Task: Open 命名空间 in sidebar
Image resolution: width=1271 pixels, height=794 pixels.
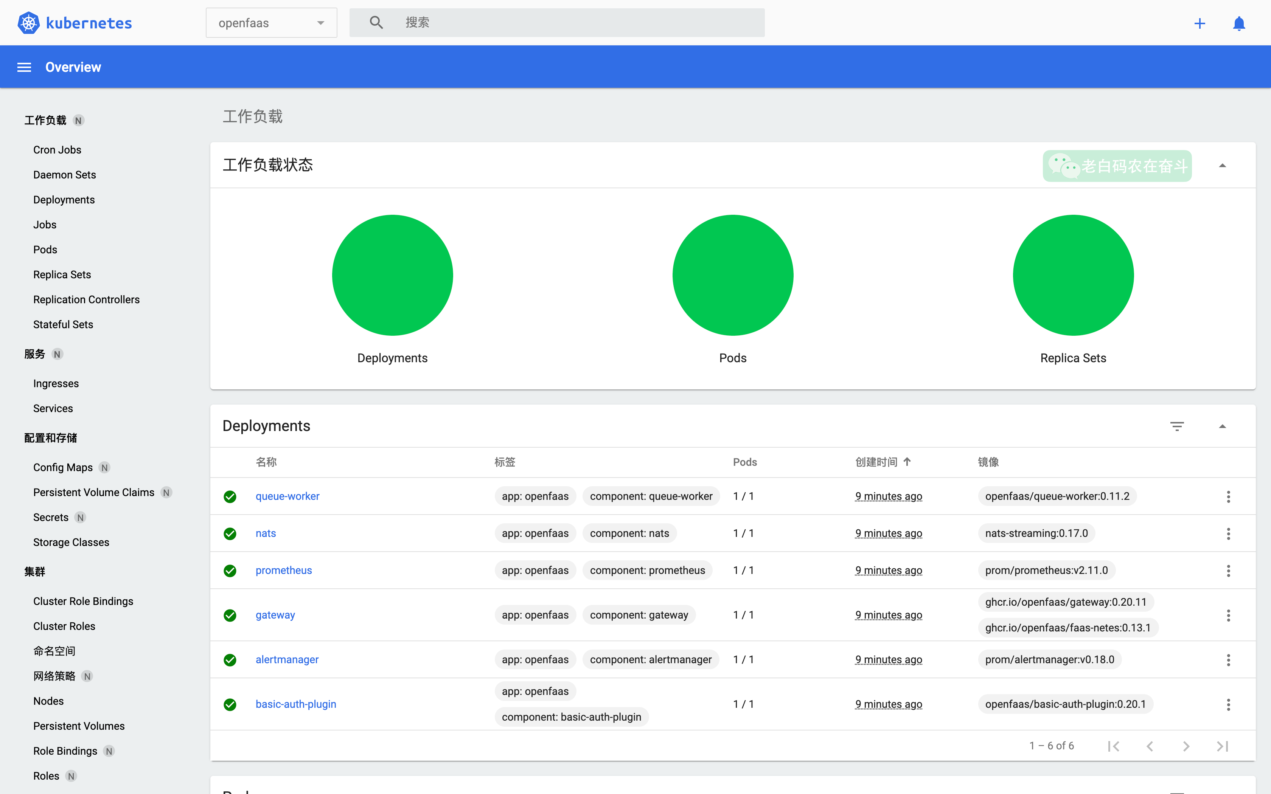Action: 54,651
